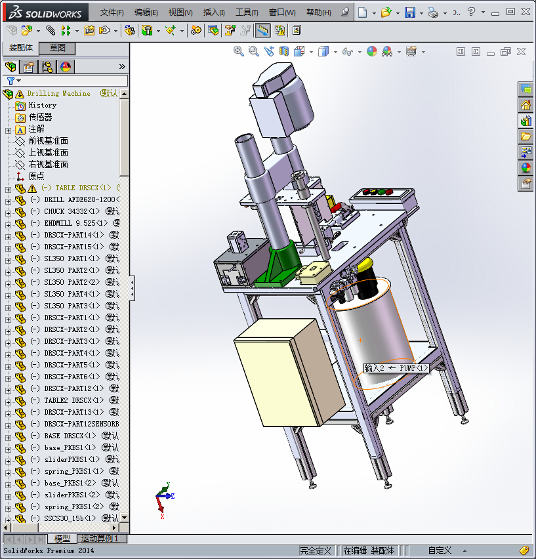The width and height of the screenshot is (536, 559).
Task: Open the View Orientation icon
Action: [x=299, y=51]
